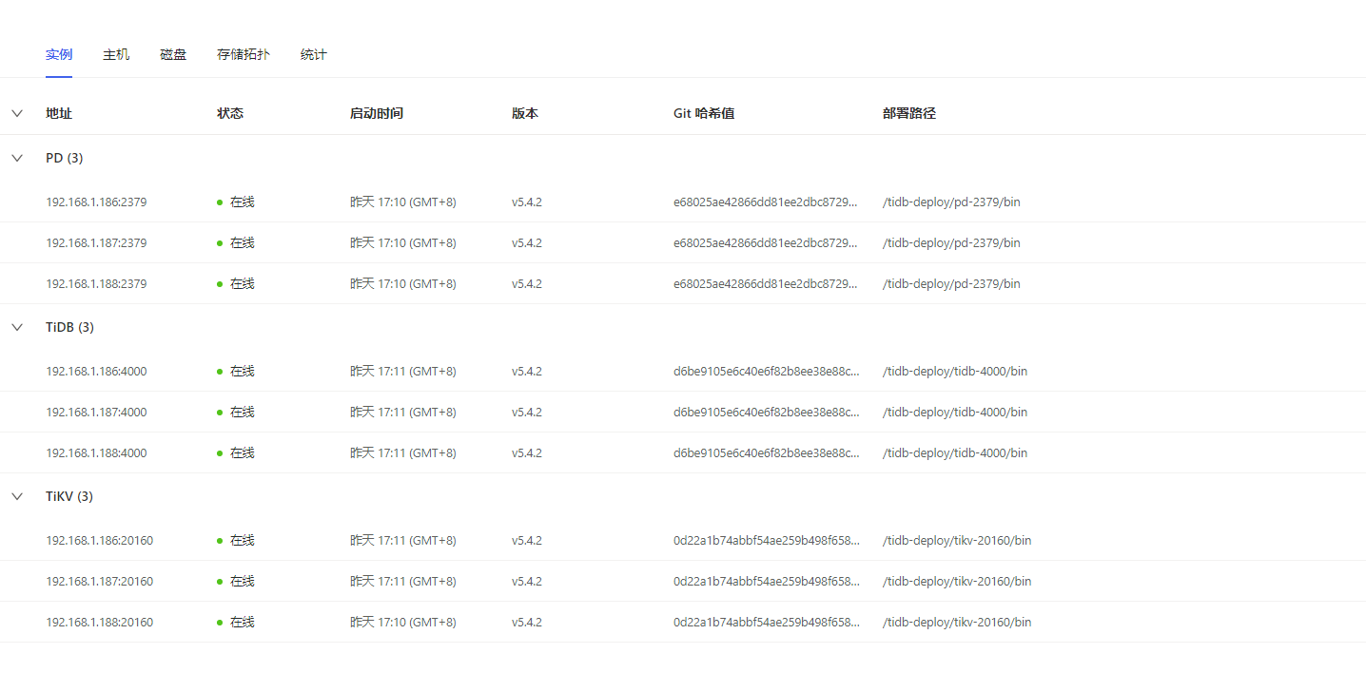Image resolution: width=1366 pixels, height=673 pixels.
Task: Click the 版本 column header
Action: (x=525, y=113)
